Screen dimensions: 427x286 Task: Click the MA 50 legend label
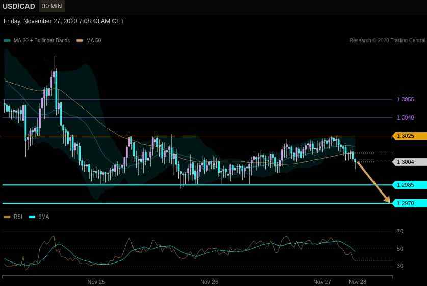point(93,41)
